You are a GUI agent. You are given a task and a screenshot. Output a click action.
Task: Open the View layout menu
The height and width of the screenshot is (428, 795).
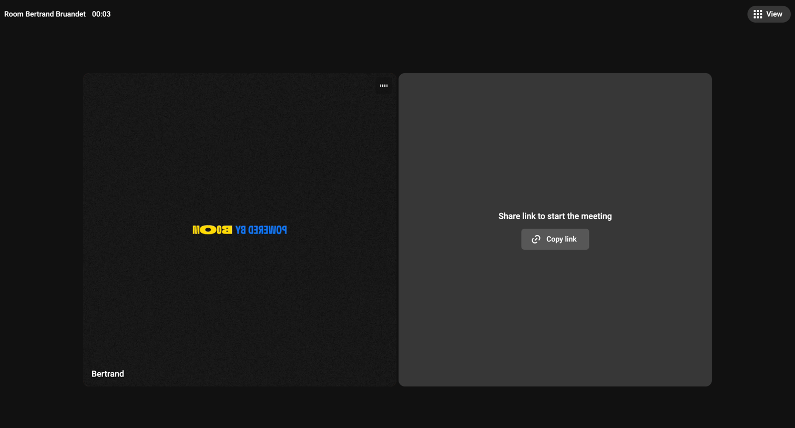pyautogui.click(x=768, y=14)
